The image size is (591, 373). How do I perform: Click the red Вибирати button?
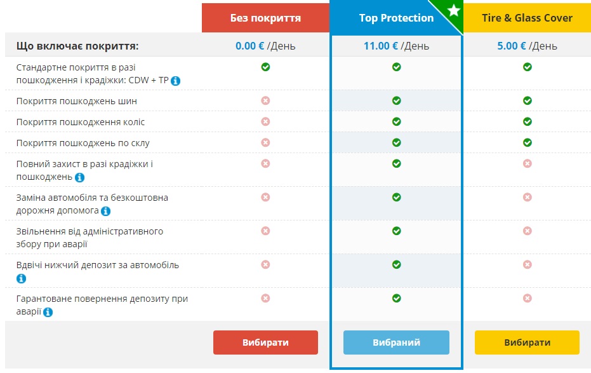pyautogui.click(x=266, y=342)
